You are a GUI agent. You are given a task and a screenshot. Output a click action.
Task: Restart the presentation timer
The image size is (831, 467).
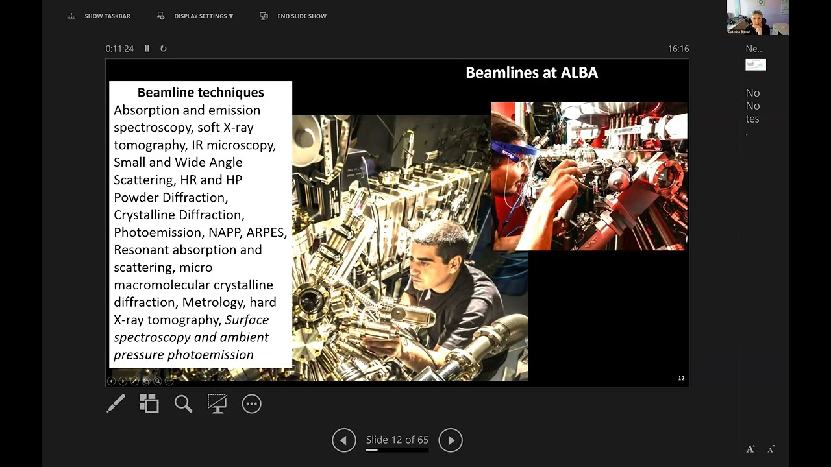[164, 49]
